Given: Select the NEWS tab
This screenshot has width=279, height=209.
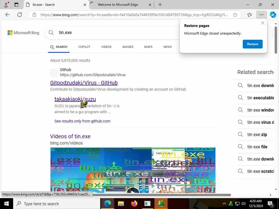Looking at the screenshot, I should (x=168, y=47).
